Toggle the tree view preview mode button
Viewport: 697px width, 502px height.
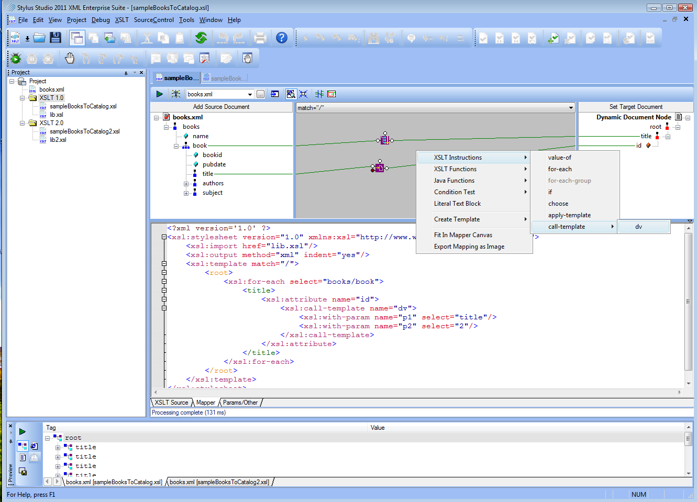(x=23, y=446)
